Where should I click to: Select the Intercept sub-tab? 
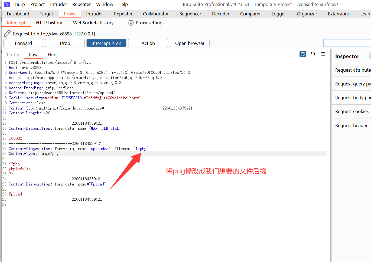pyautogui.click(x=16, y=23)
